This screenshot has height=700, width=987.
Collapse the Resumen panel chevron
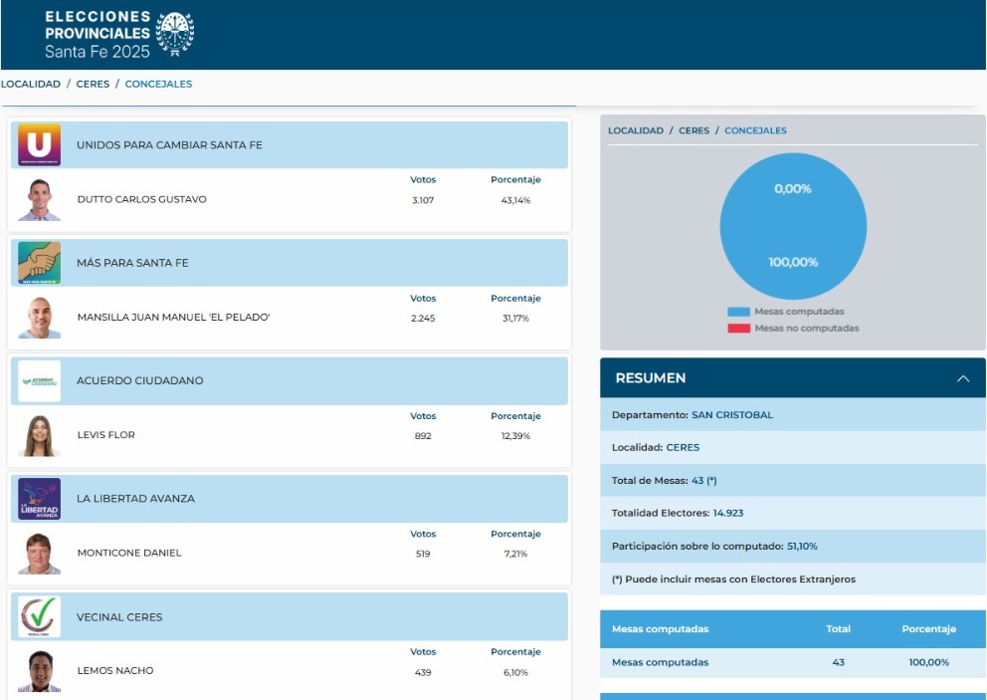pos(962,378)
